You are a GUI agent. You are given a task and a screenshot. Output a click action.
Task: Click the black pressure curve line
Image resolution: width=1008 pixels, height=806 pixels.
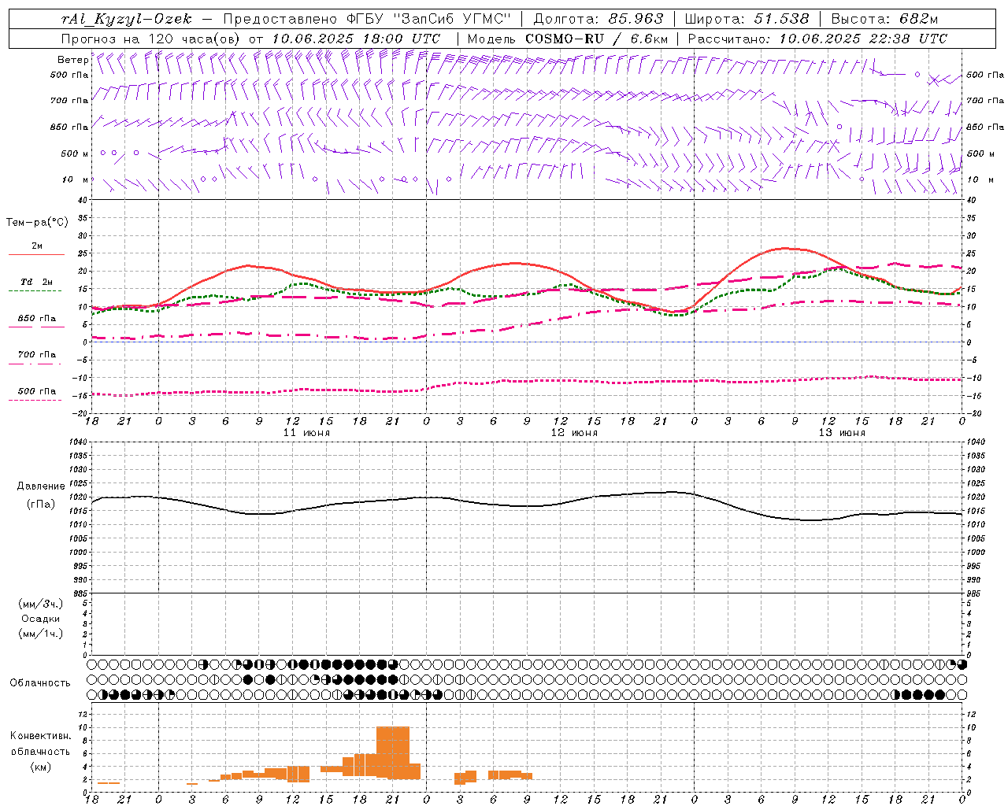[528, 506]
